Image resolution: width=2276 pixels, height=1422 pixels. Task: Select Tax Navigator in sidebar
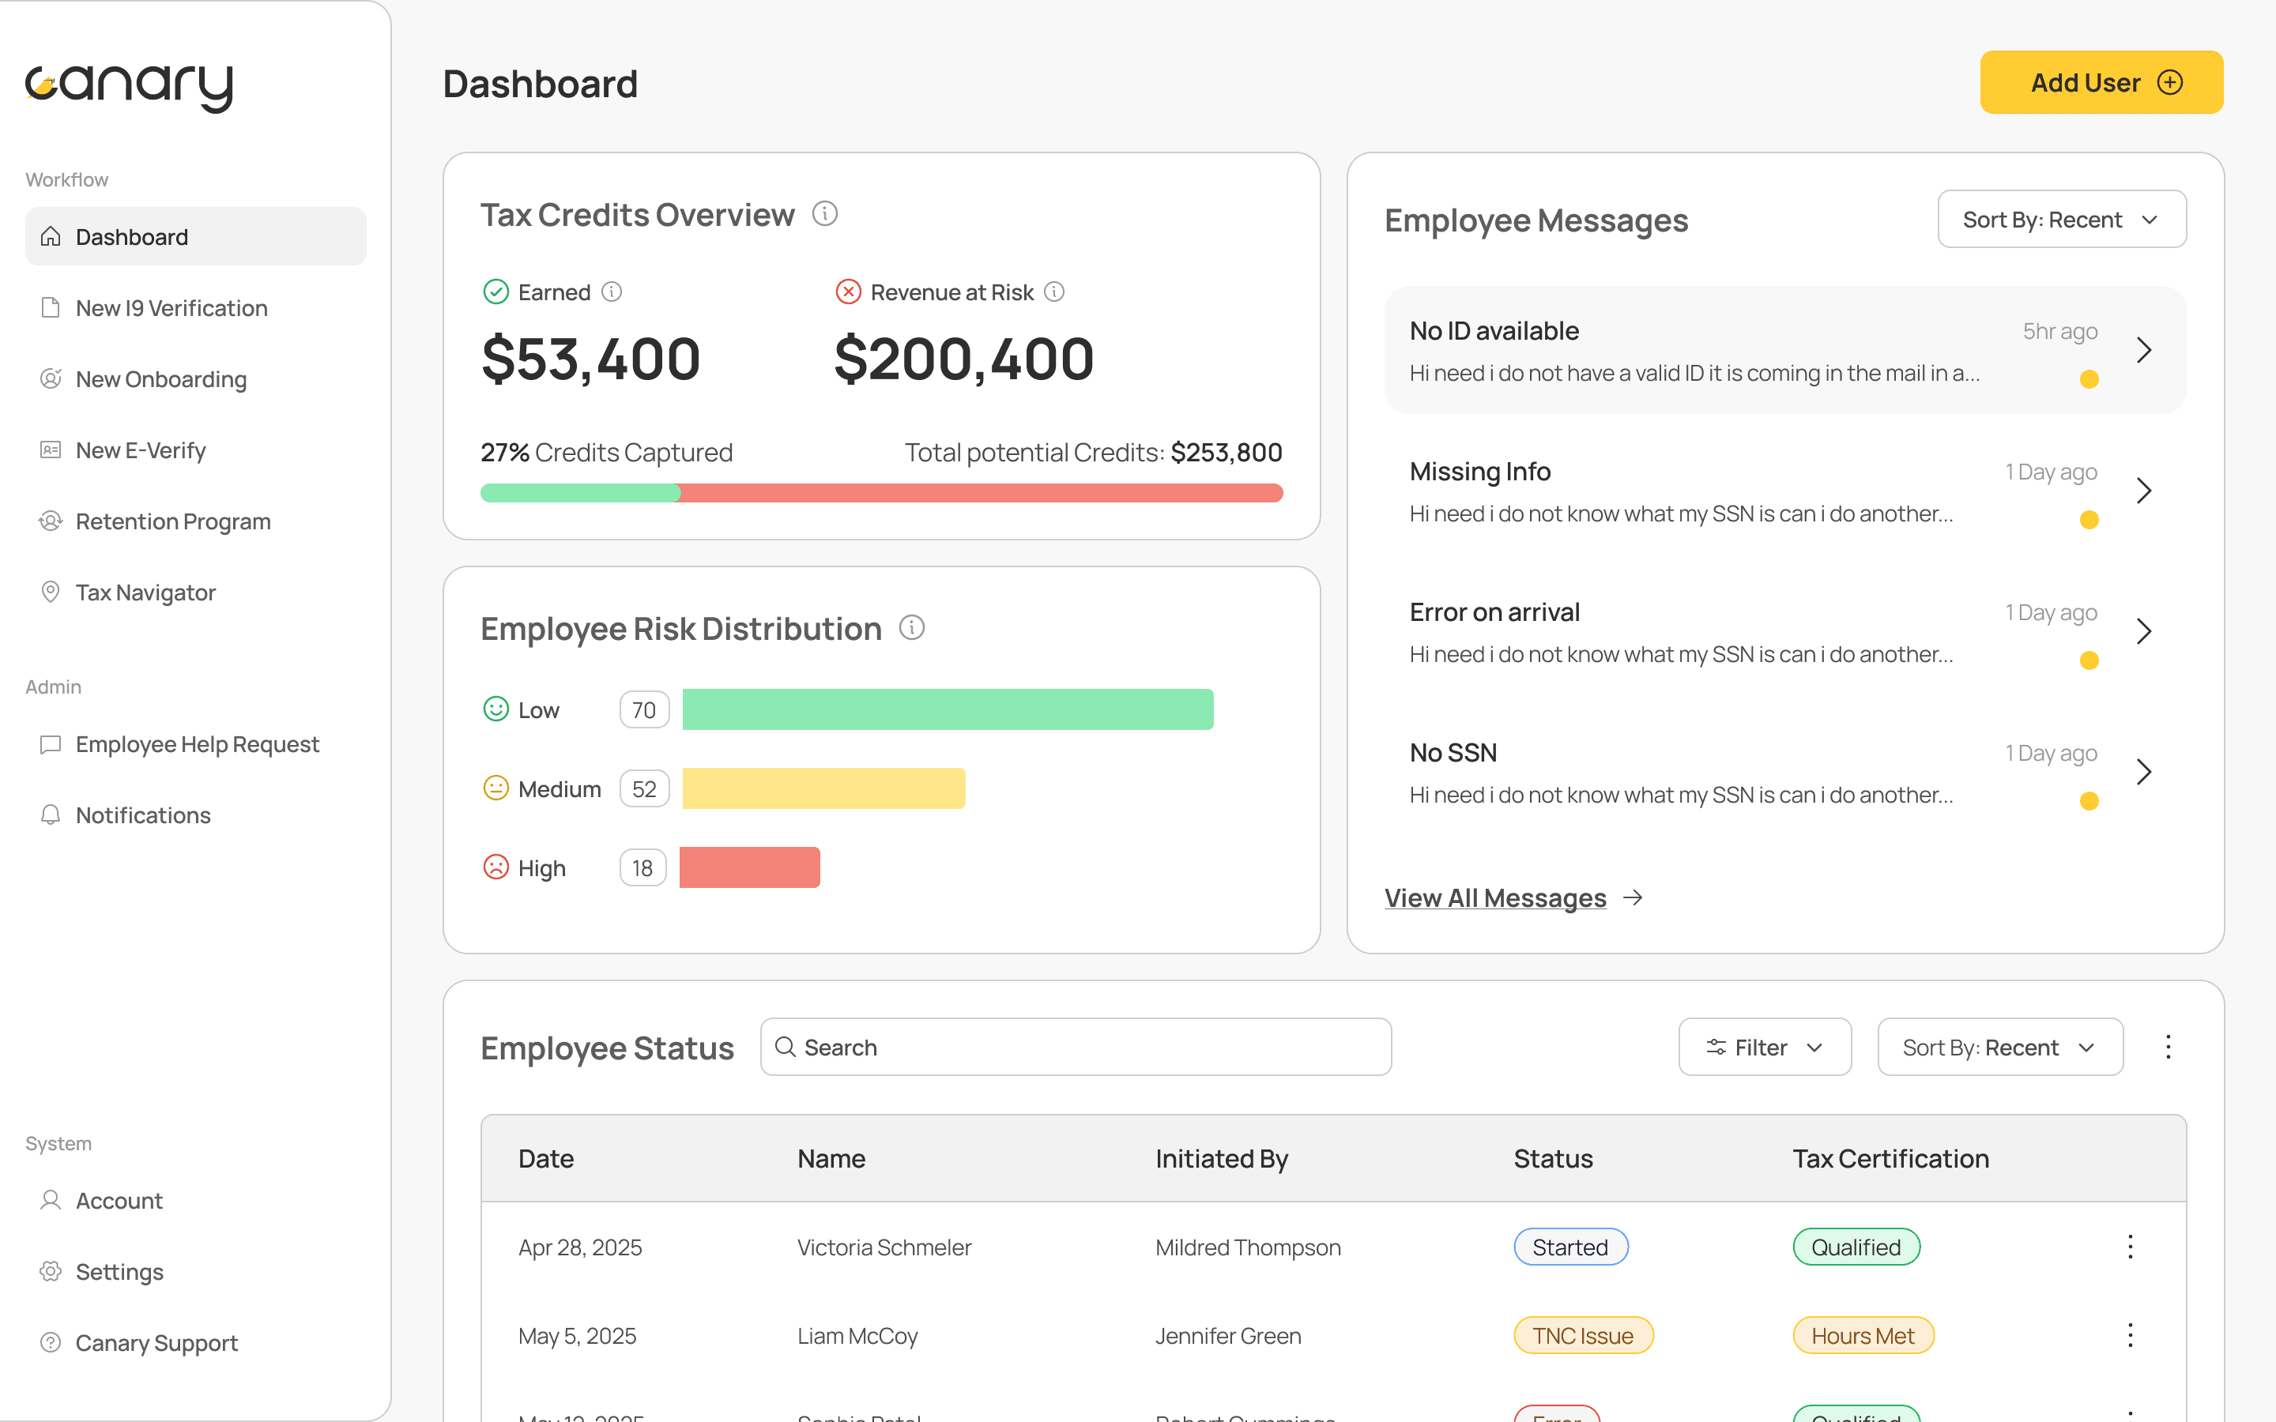click(x=145, y=592)
